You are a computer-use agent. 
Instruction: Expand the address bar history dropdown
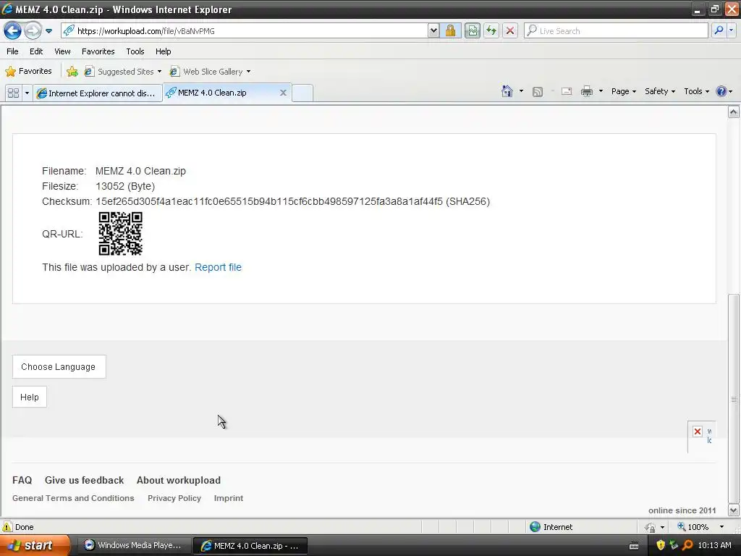coord(433,30)
